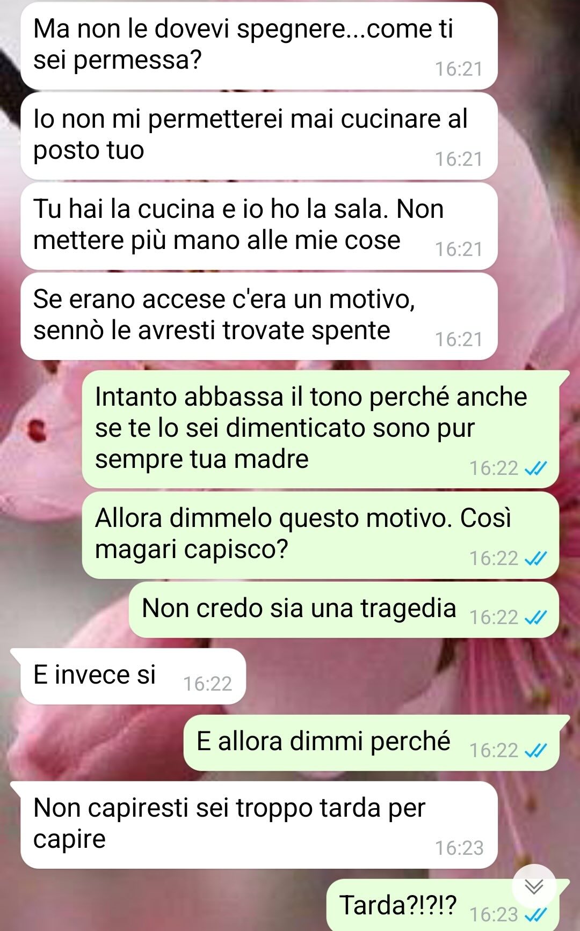This screenshot has height=931, width=580.
Task: Tap double ticks on 'Allora dimmelo questo motivo' message
Action: (x=535, y=558)
